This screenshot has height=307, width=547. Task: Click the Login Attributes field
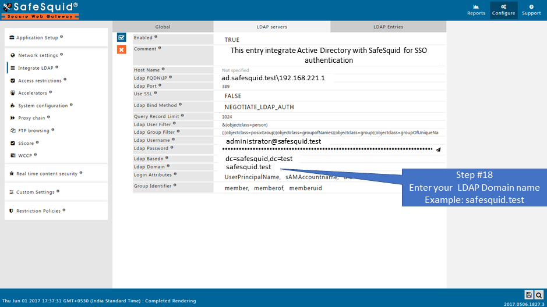330,177
